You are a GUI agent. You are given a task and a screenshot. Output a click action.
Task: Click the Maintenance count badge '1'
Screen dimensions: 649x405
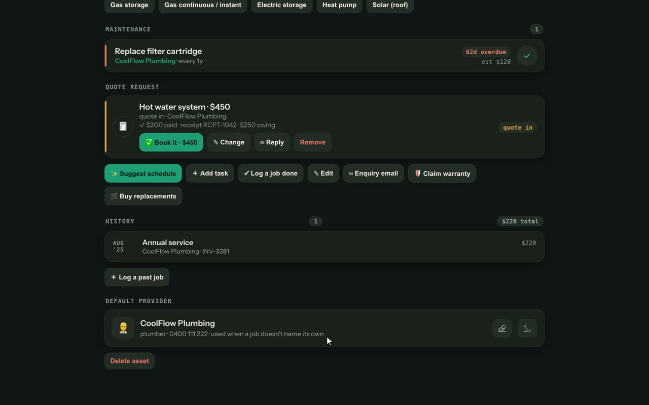[x=536, y=29]
